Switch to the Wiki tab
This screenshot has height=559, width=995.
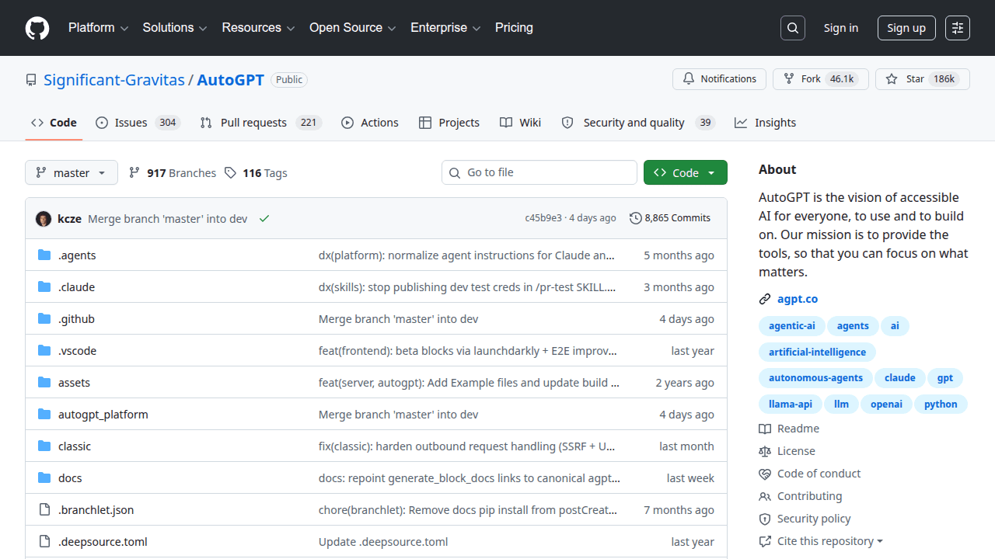coord(521,123)
